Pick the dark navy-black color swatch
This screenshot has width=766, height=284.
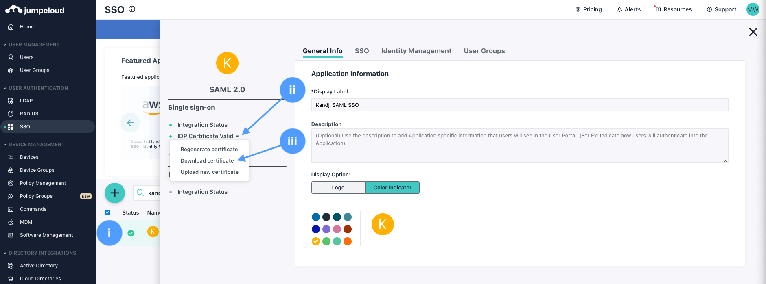click(326, 217)
